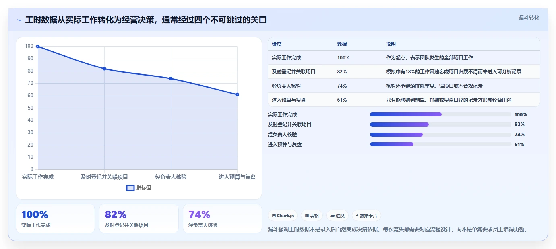This screenshot has height=249, width=556.
Task: Click the x-axis label 经负责人核验
Action: tap(171, 177)
